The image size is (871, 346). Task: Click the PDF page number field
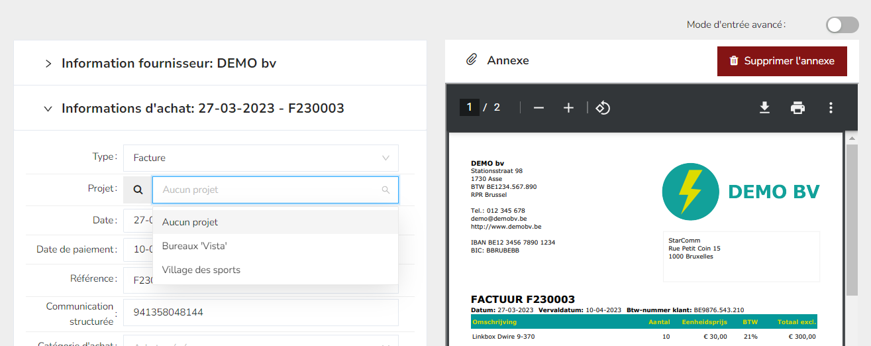pos(469,107)
